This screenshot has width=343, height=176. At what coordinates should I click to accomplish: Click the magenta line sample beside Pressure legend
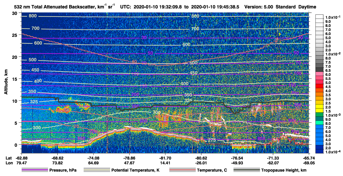click(x=35, y=170)
